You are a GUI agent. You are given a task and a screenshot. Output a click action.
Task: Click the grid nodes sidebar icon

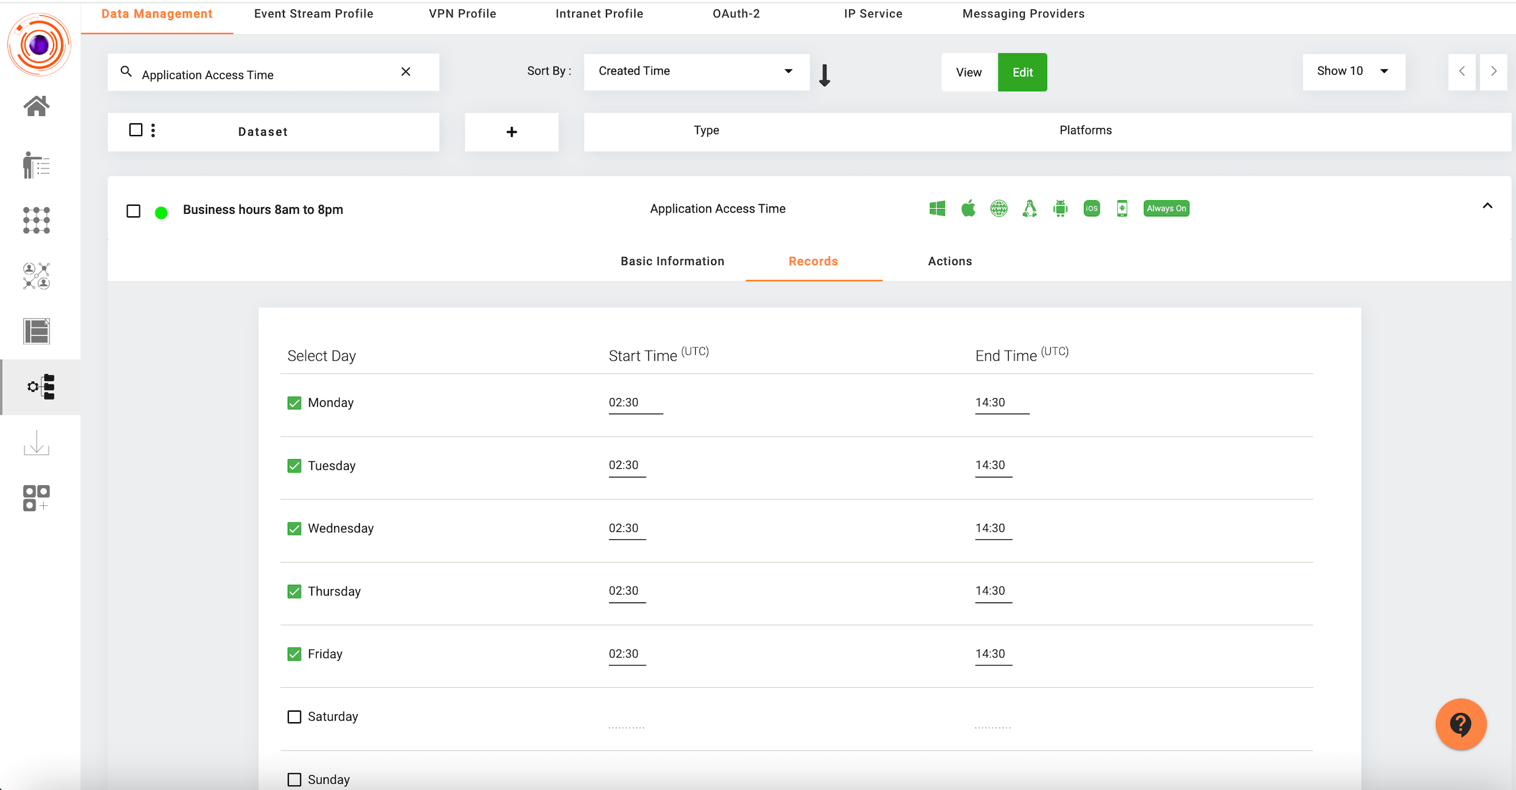tap(36, 220)
